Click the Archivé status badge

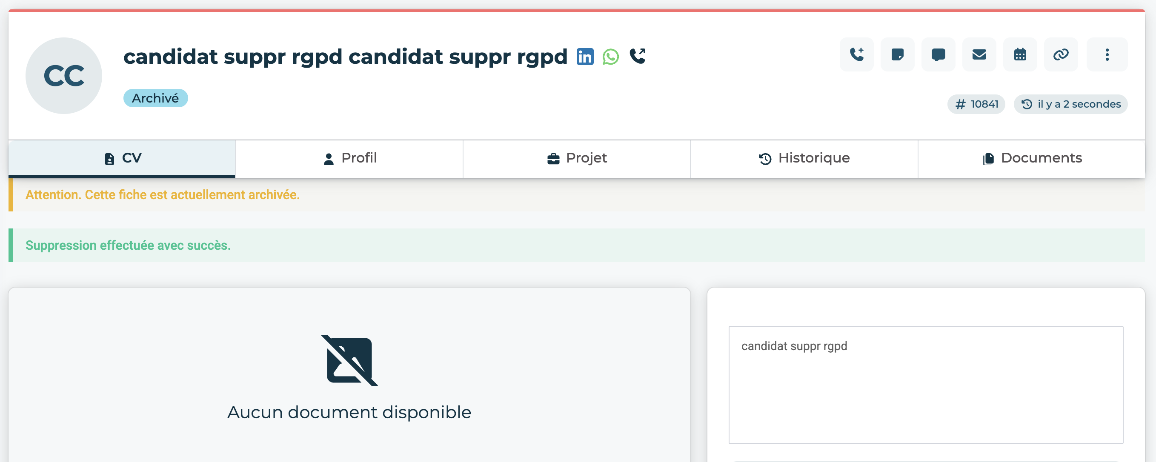155,98
